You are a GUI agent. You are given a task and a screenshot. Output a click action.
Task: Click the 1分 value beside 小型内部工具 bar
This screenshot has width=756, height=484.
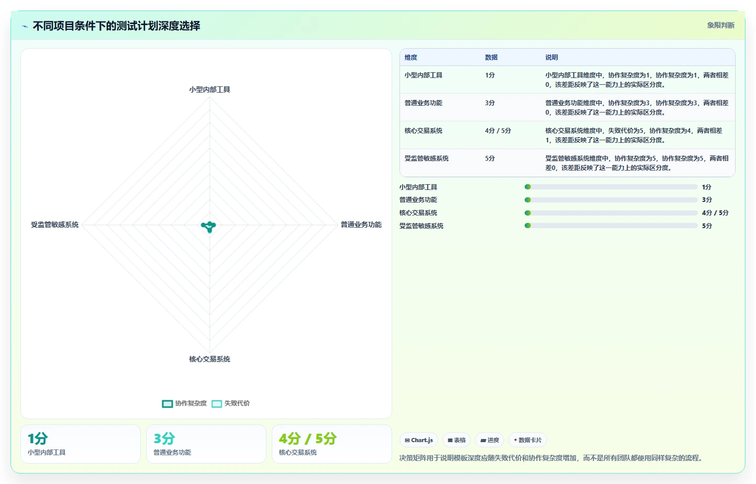(x=707, y=187)
